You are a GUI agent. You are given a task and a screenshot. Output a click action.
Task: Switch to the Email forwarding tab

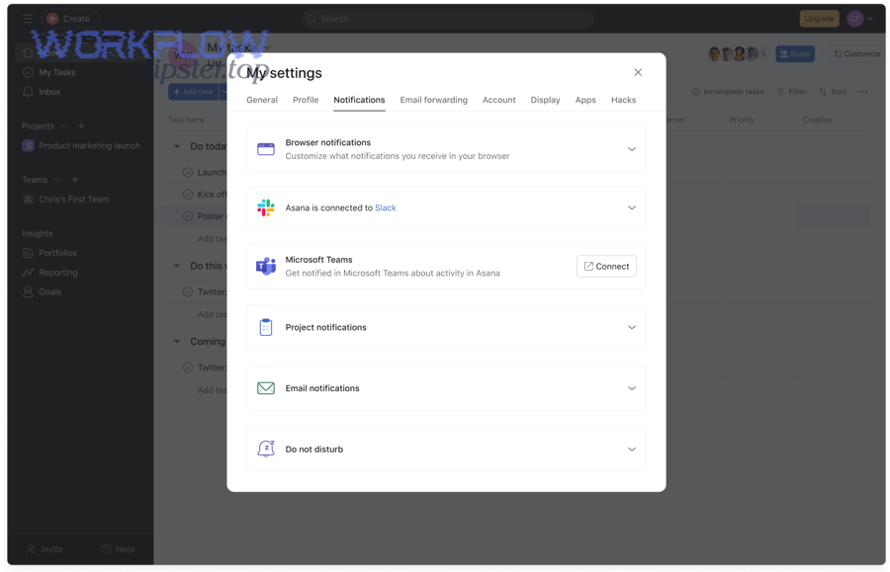[x=433, y=100]
